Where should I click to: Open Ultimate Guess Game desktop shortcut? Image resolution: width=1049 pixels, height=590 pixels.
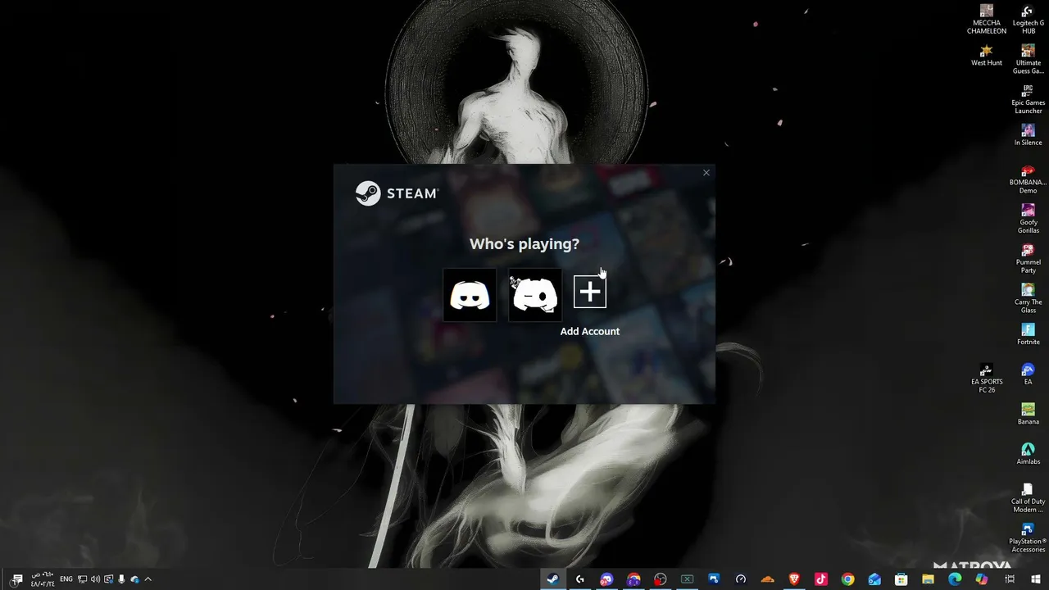click(1028, 59)
